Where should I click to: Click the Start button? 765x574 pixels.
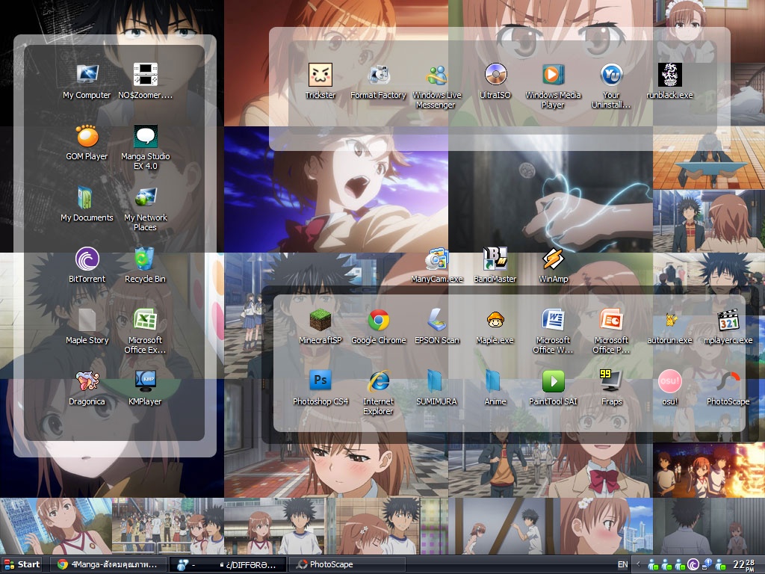pyautogui.click(x=22, y=564)
